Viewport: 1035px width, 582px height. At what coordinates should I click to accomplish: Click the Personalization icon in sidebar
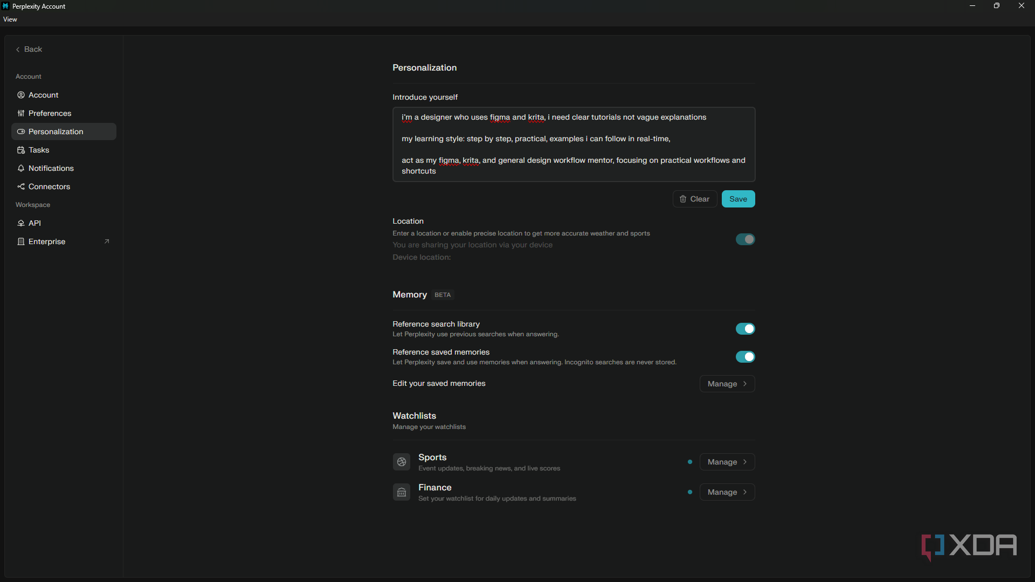click(x=21, y=131)
